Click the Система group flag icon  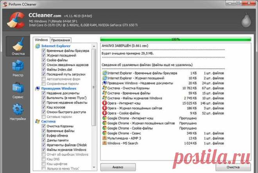[x=38, y=121]
